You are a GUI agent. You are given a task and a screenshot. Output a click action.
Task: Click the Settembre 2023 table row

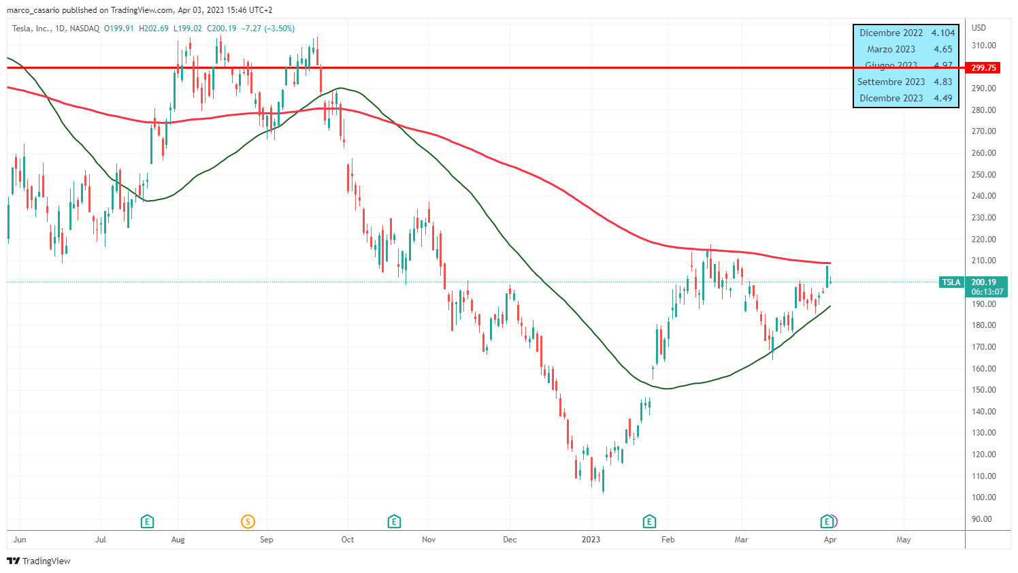tap(906, 82)
